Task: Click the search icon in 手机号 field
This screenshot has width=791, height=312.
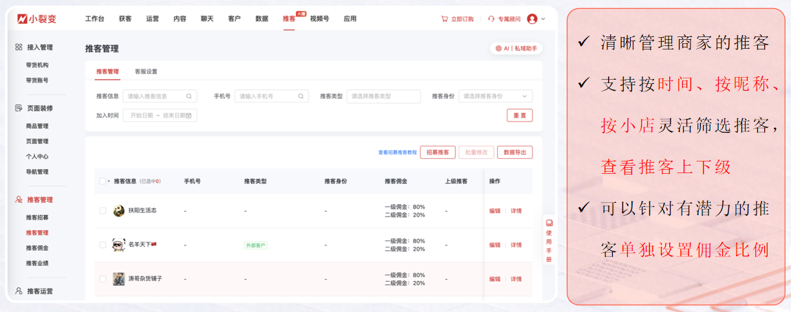Action: (301, 96)
